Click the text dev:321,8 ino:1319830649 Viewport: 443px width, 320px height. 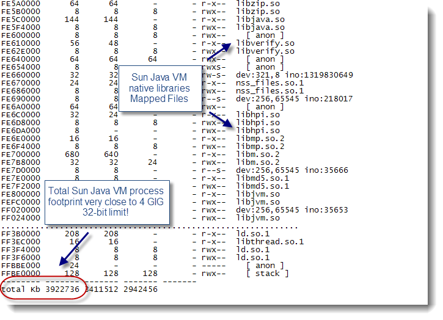pyautogui.click(x=295, y=75)
